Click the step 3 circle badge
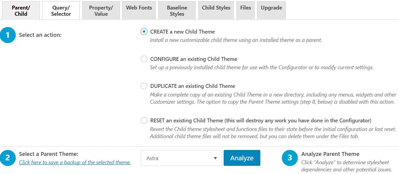Screen dimensions: 399x174 pyautogui.click(x=290, y=158)
